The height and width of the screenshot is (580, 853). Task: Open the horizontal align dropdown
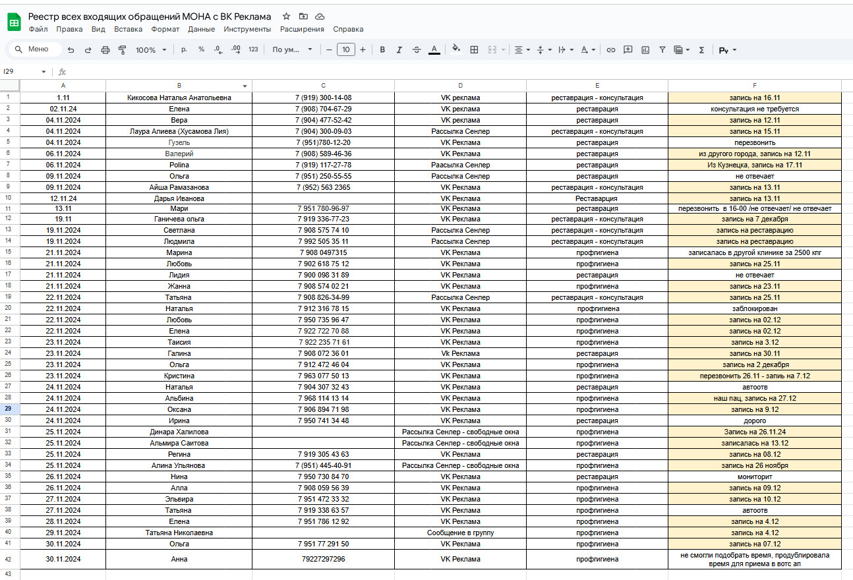(522, 49)
